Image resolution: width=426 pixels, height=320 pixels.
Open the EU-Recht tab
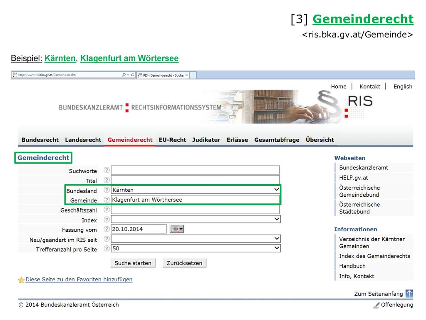[172, 140]
